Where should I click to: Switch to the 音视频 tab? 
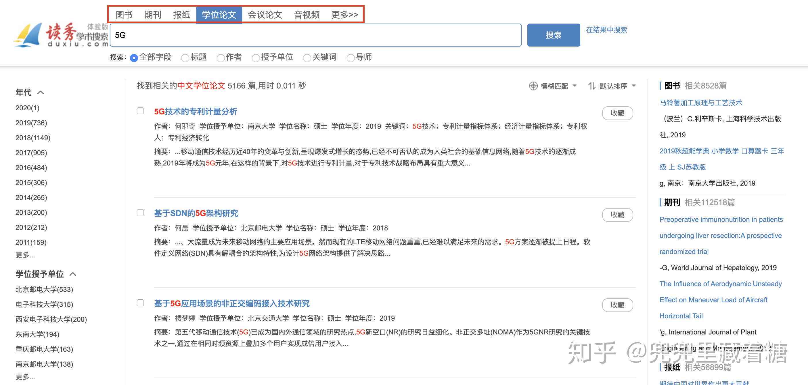click(x=307, y=15)
